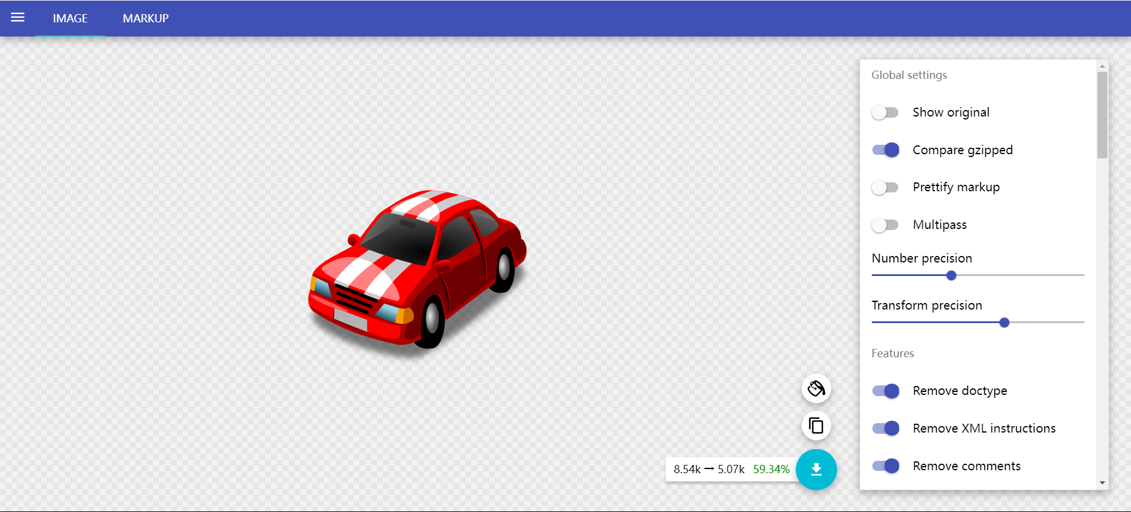Enable the Show original toggle

885,112
